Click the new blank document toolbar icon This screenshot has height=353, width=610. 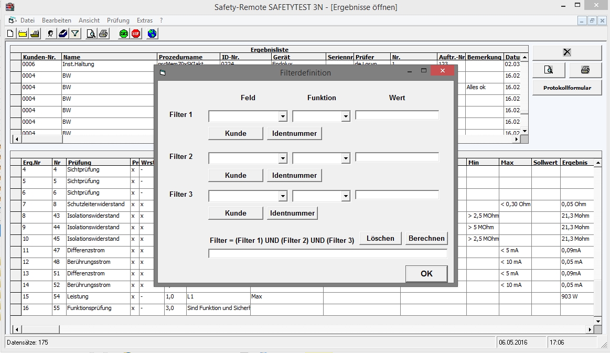click(10, 34)
